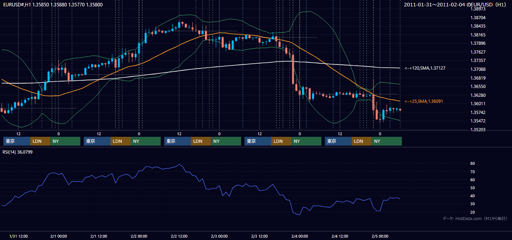This screenshot has width=512, height=240.
Task: Click price axis value 1.36819
Action: (478, 78)
